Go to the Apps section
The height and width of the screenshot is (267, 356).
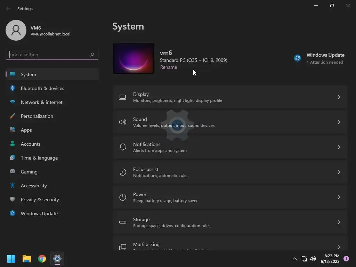pos(52,130)
